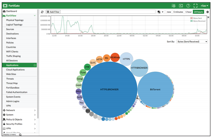Open Traffic Shaping view
The height and width of the screenshot is (138, 212).
pos(13,56)
